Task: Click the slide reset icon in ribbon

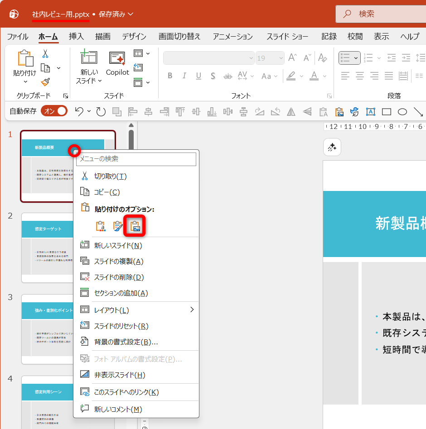Action: [138, 67]
